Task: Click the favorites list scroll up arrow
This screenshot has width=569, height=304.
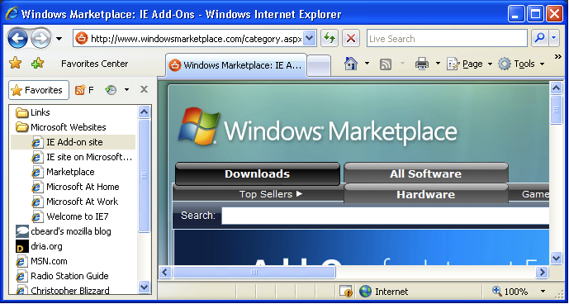Action: [144, 112]
